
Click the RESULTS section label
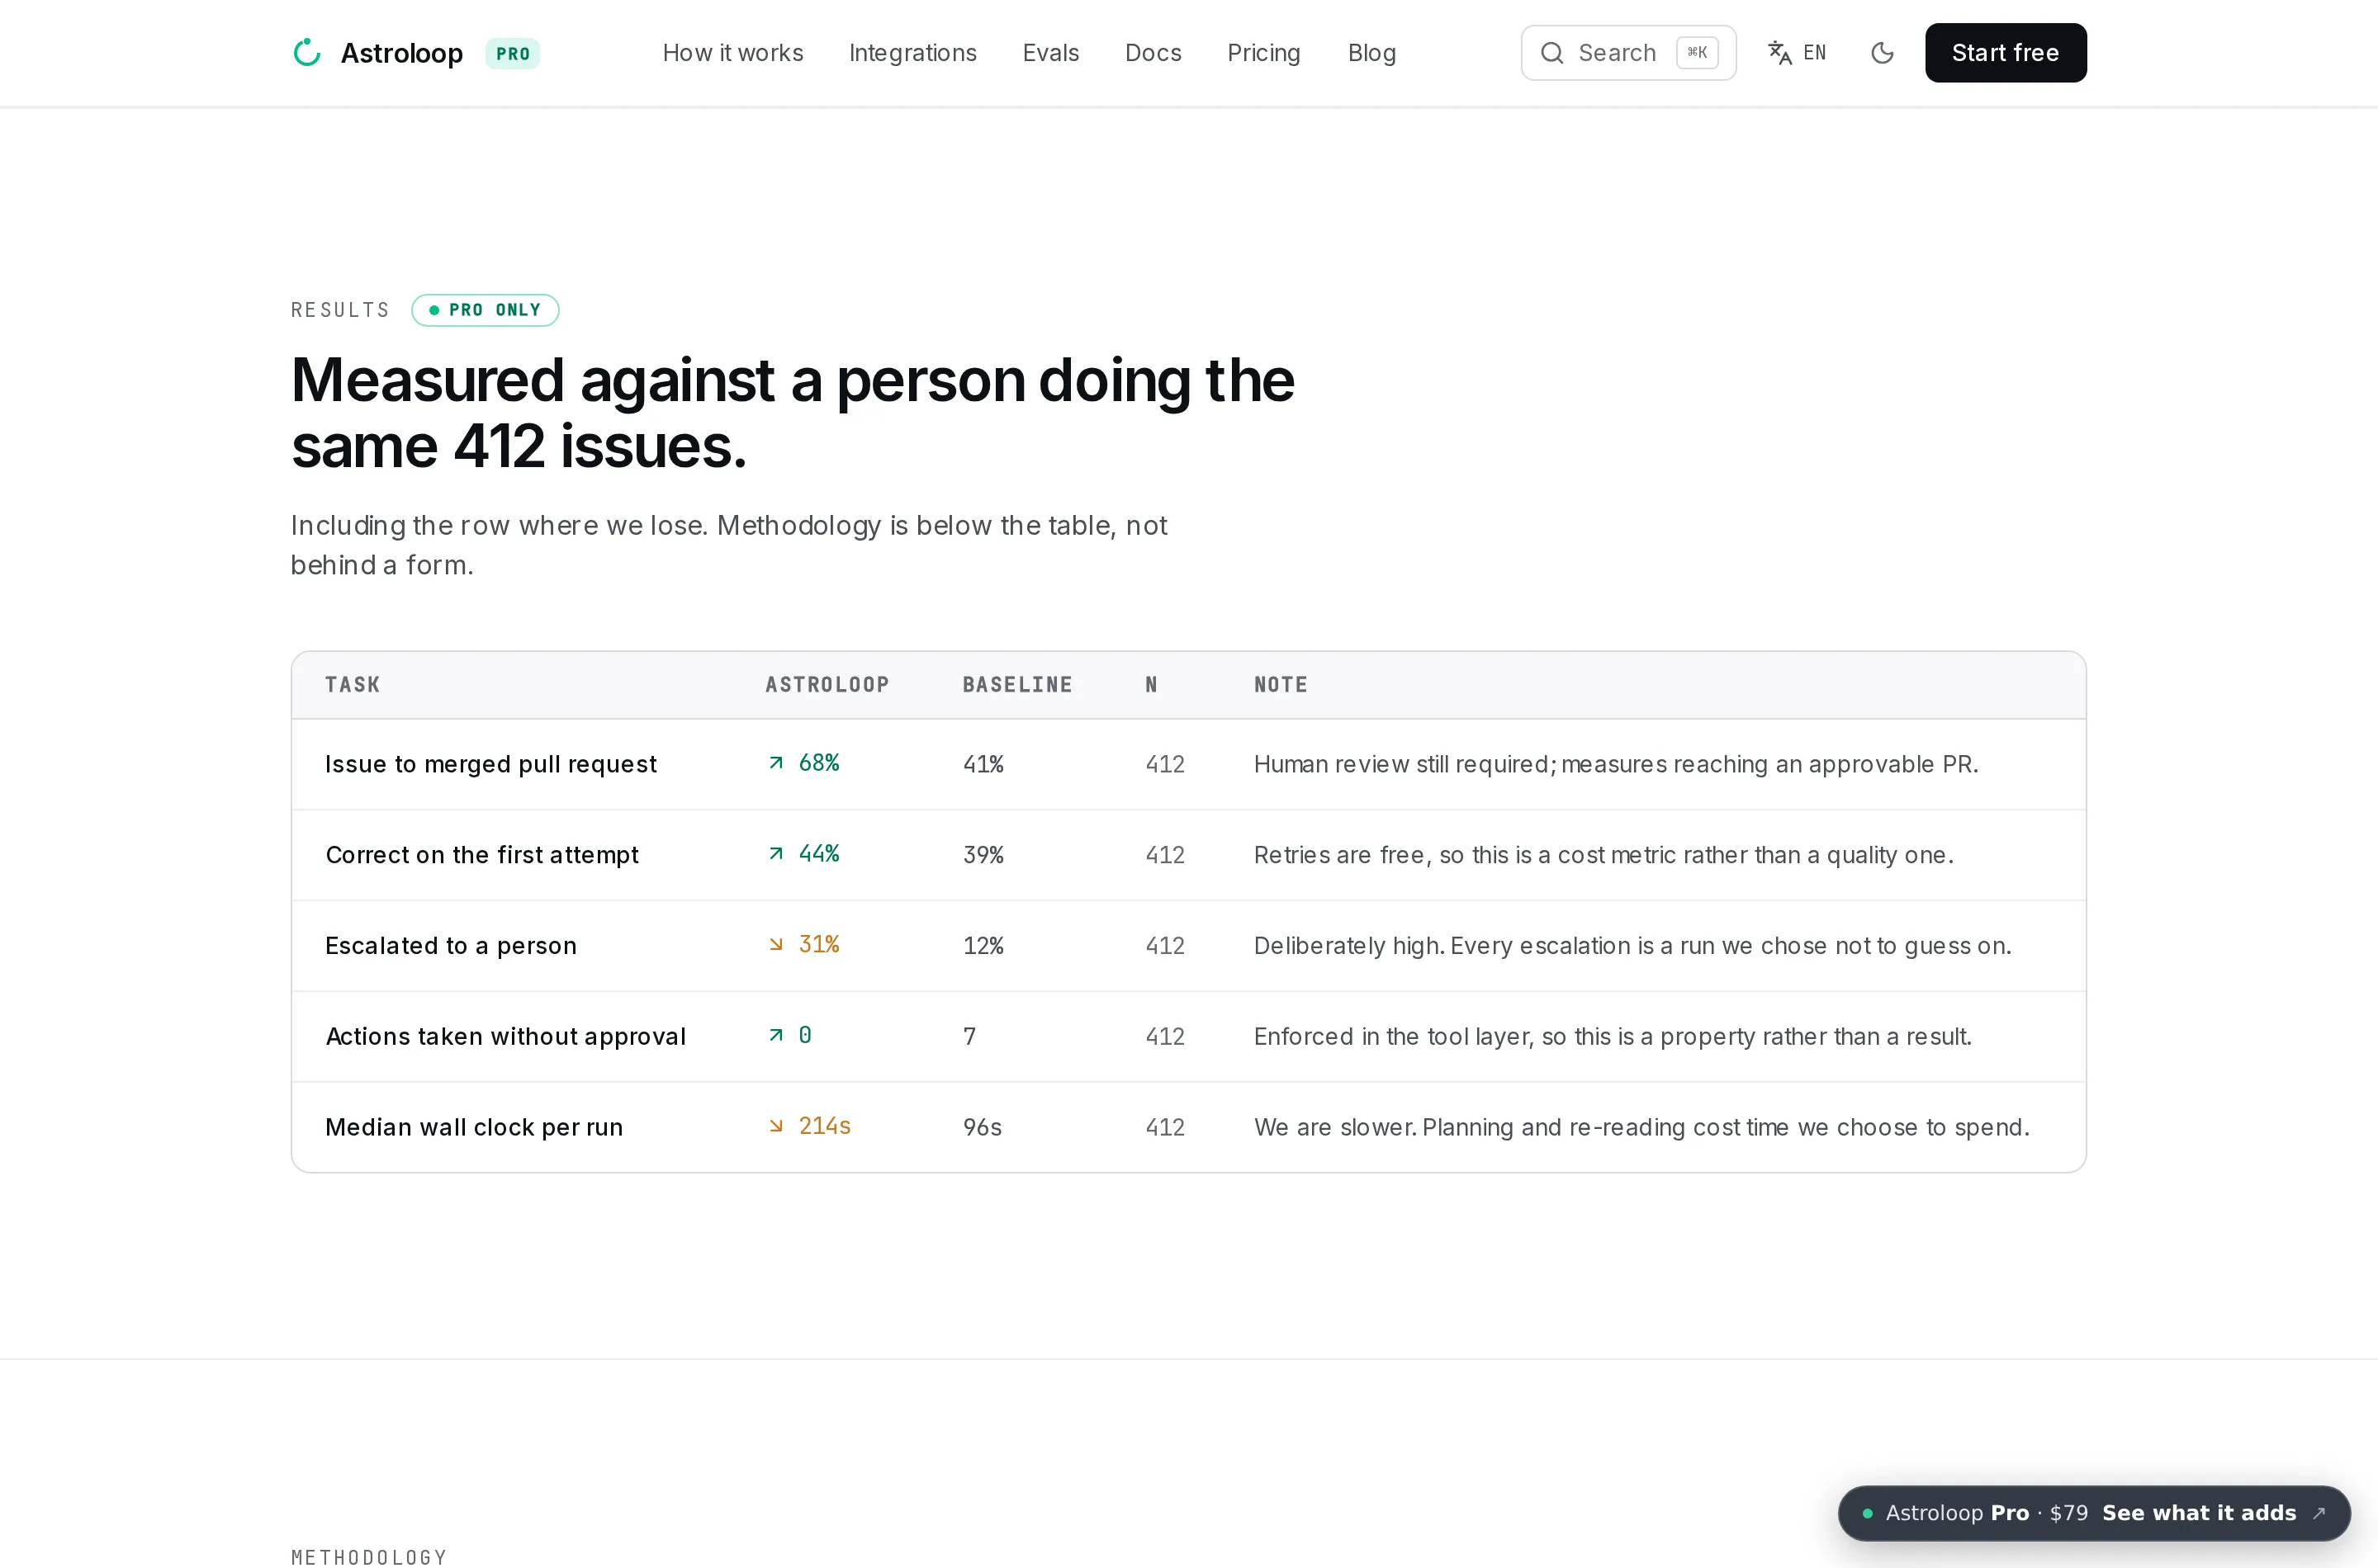pos(340,310)
